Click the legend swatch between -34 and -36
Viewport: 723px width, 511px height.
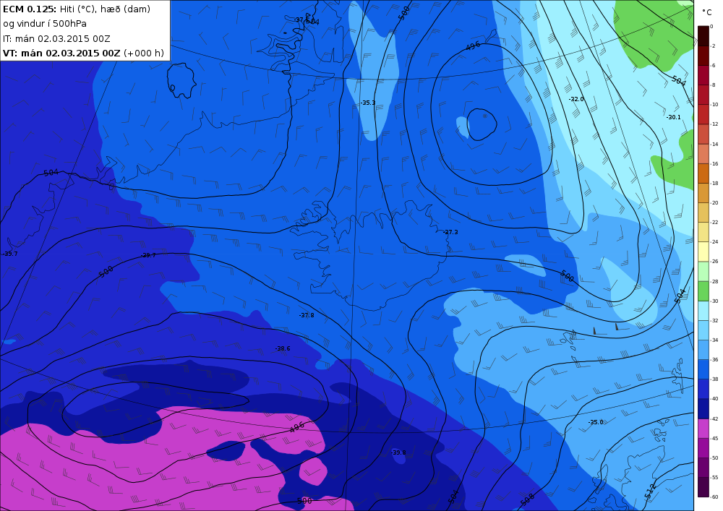[703, 350]
